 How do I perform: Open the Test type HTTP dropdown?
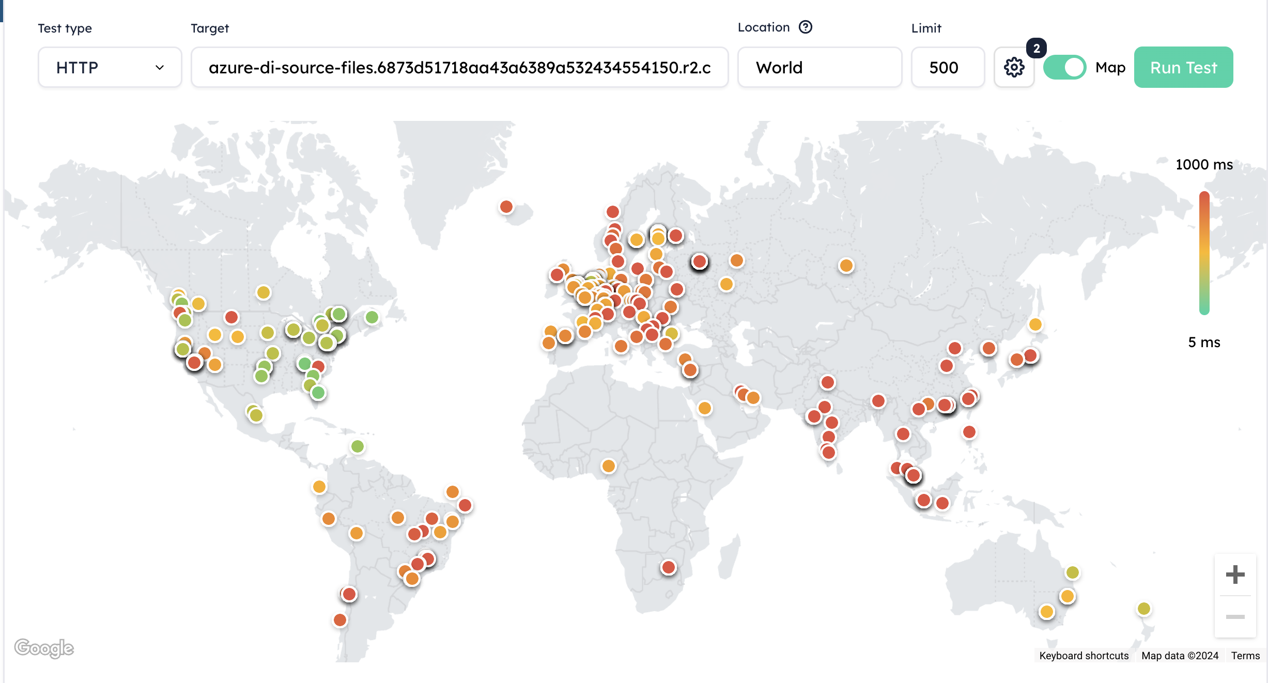click(x=110, y=67)
